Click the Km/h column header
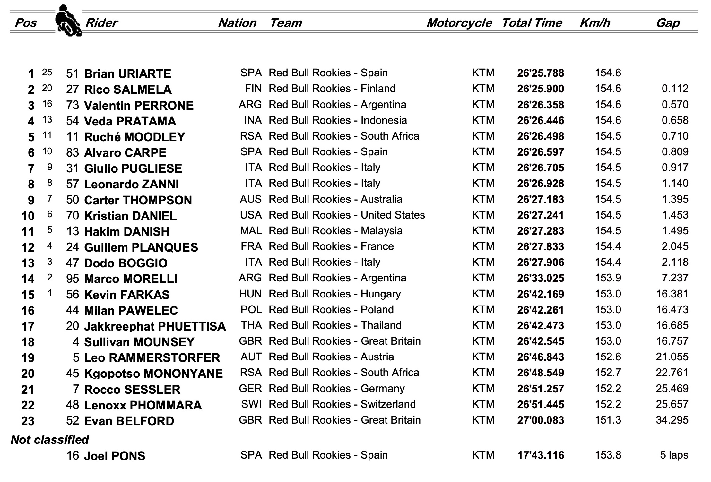This screenshot has width=711, height=482. click(595, 23)
